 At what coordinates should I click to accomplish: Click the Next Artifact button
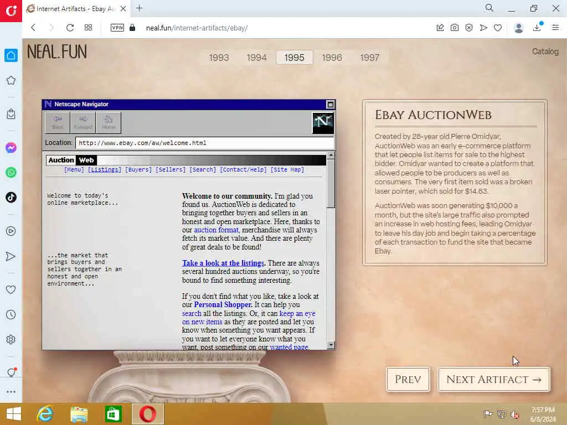click(x=493, y=379)
